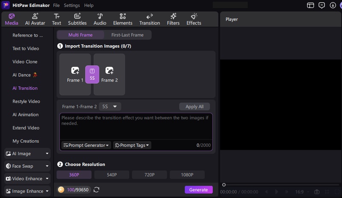Select 540P resolution
Screen dimensions: 342x198
112,175
